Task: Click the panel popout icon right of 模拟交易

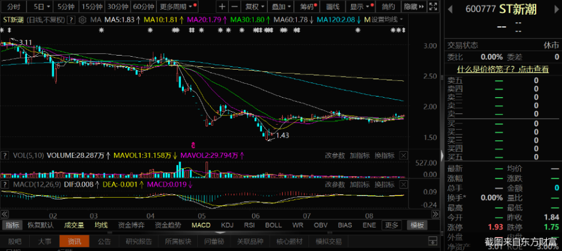Action: point(433,240)
